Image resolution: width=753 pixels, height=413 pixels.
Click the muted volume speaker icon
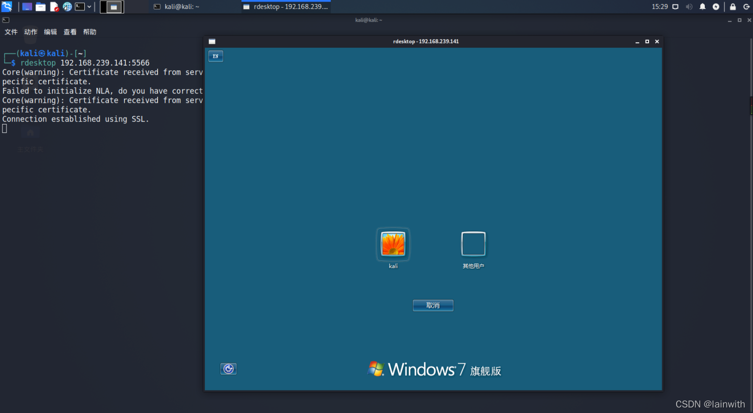pos(689,7)
